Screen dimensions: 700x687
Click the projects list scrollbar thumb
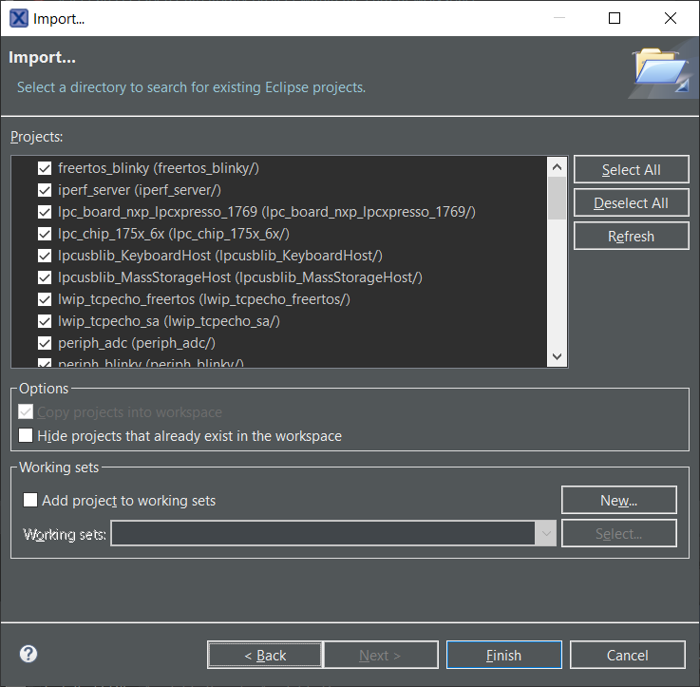pyautogui.click(x=557, y=199)
